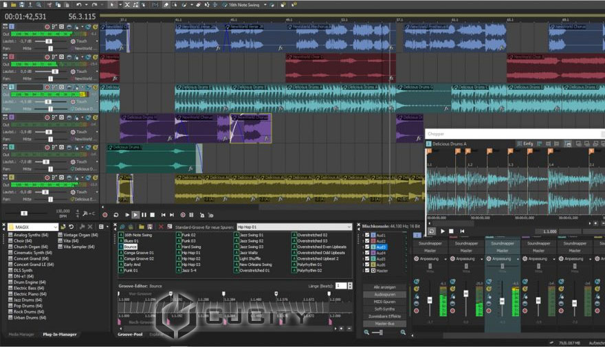Arm track 1 for recording
Viewport: 605px width, 347px height.
[46, 27]
